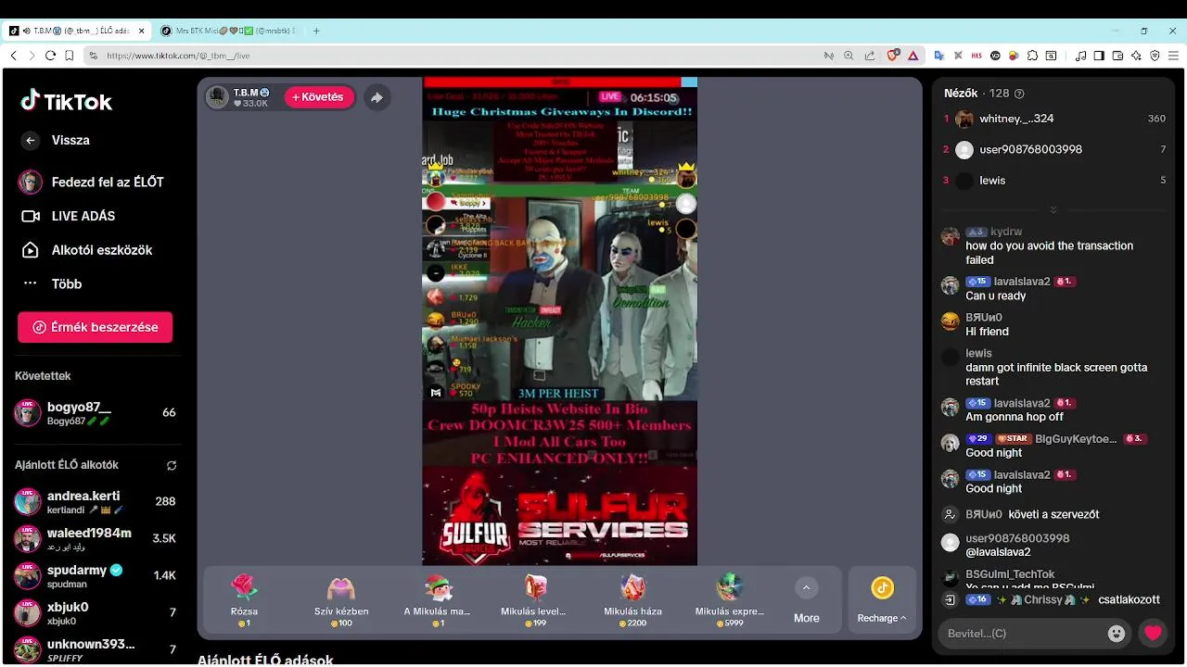This screenshot has width=1187, height=667.
Task: Send the Mikulás expre... gift
Action: 730,600
